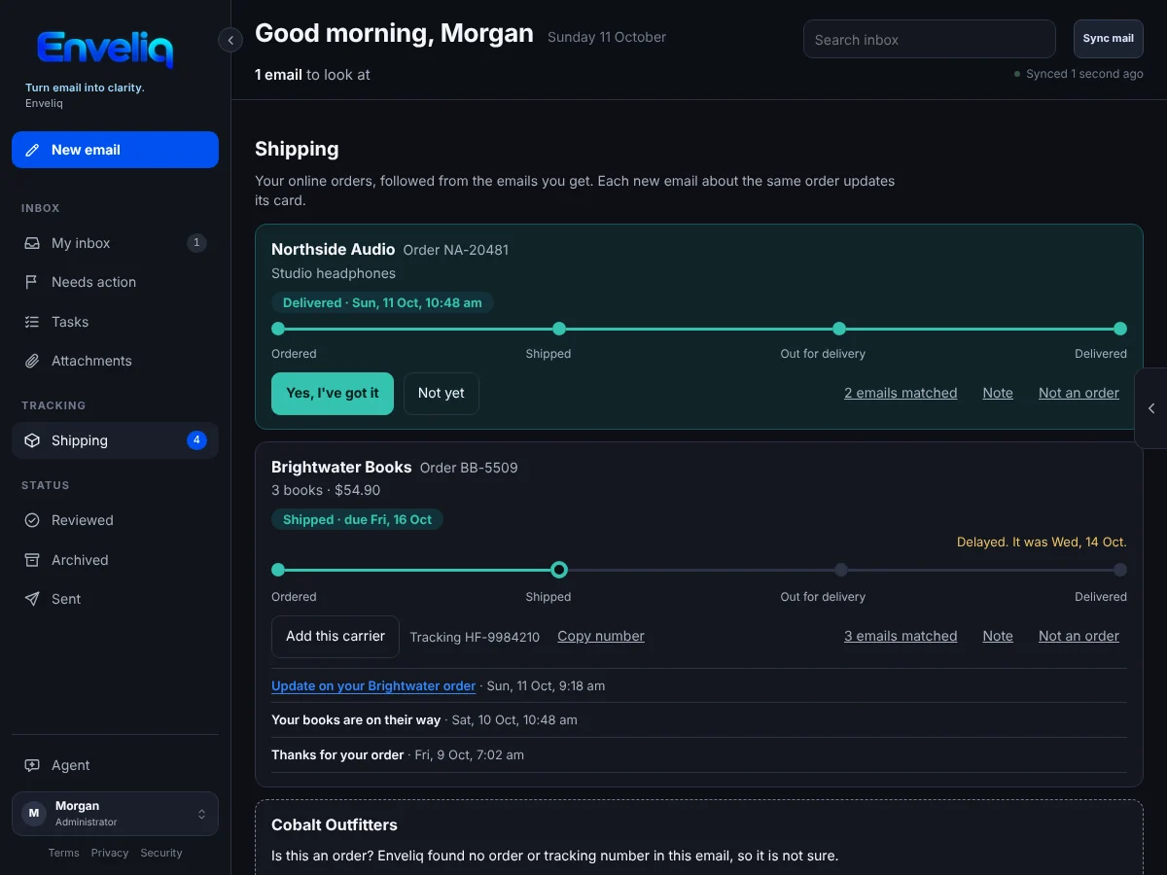Mark Brightwater Books as "Not an order"
The image size is (1167, 875).
pyautogui.click(x=1079, y=636)
